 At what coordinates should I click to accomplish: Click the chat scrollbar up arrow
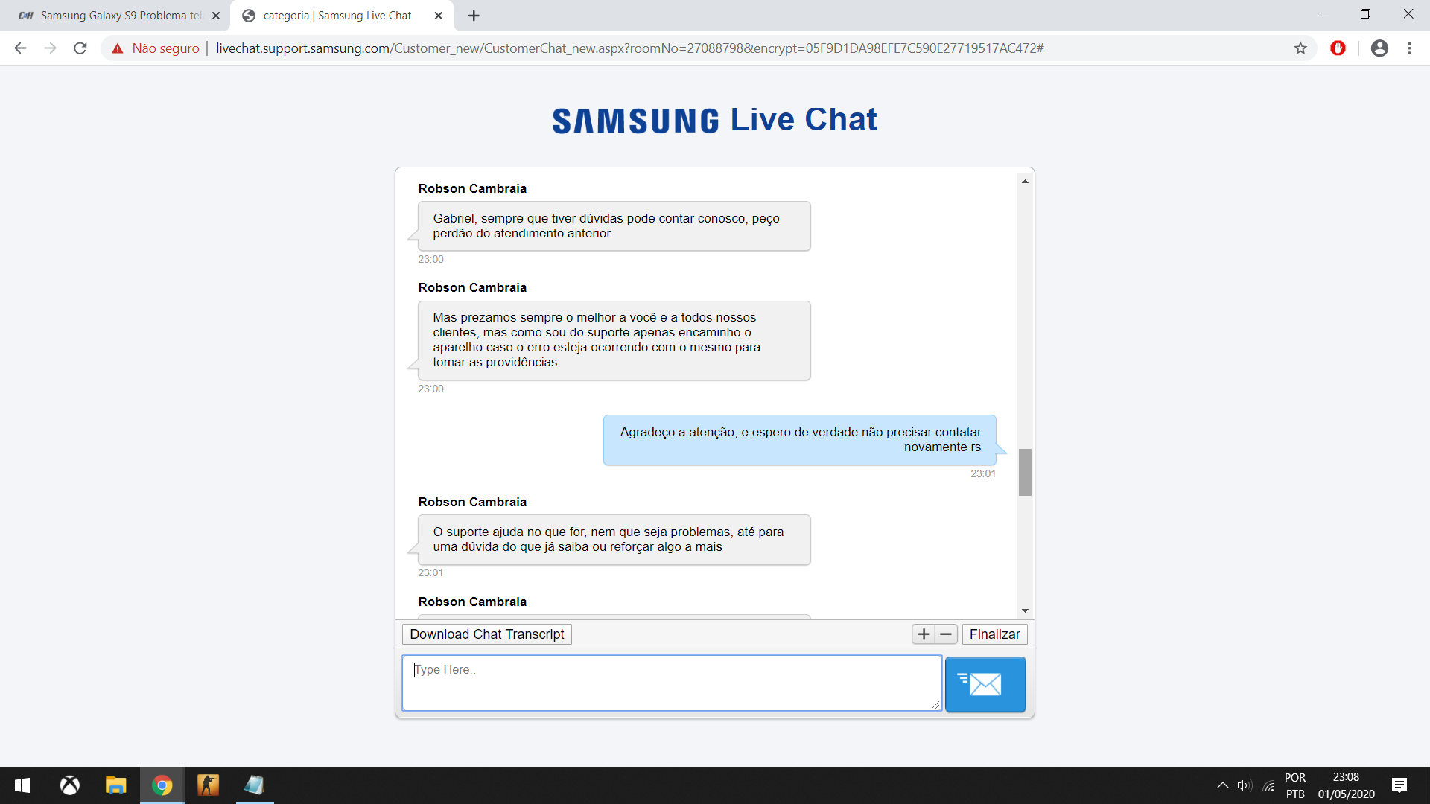click(1025, 182)
